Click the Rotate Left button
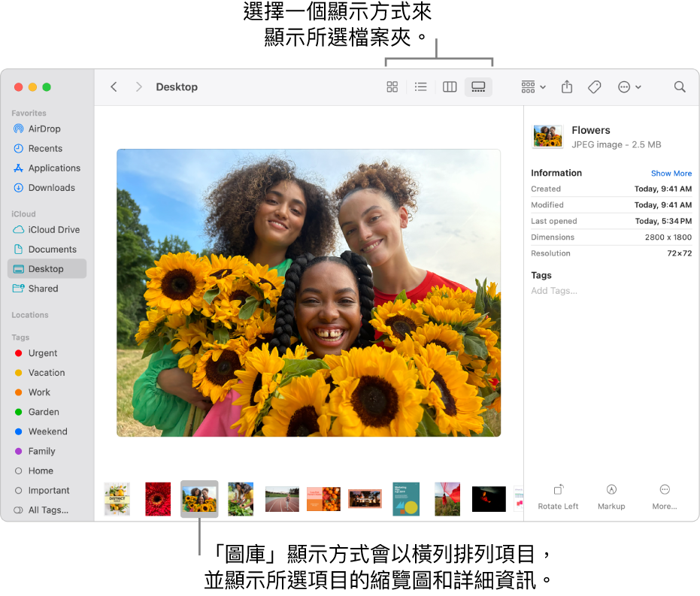 tap(558, 498)
